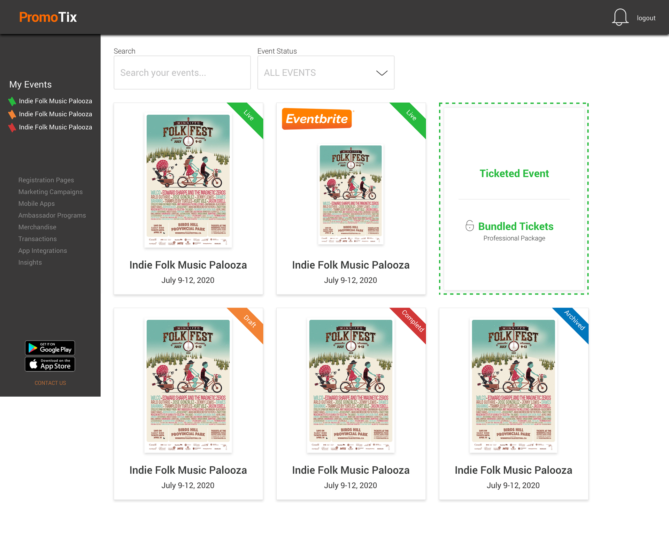The width and height of the screenshot is (669, 558).
Task: Click the My Events heading
Action: [30, 84]
